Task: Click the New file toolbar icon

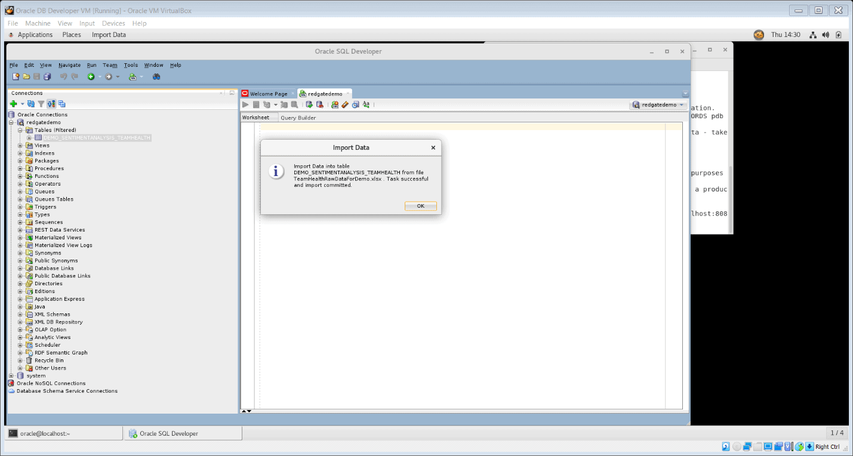Action: click(16, 76)
